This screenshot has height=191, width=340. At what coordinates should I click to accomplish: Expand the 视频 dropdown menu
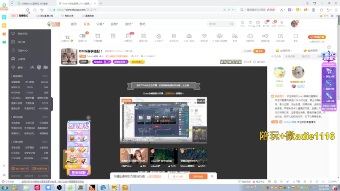click(114, 24)
